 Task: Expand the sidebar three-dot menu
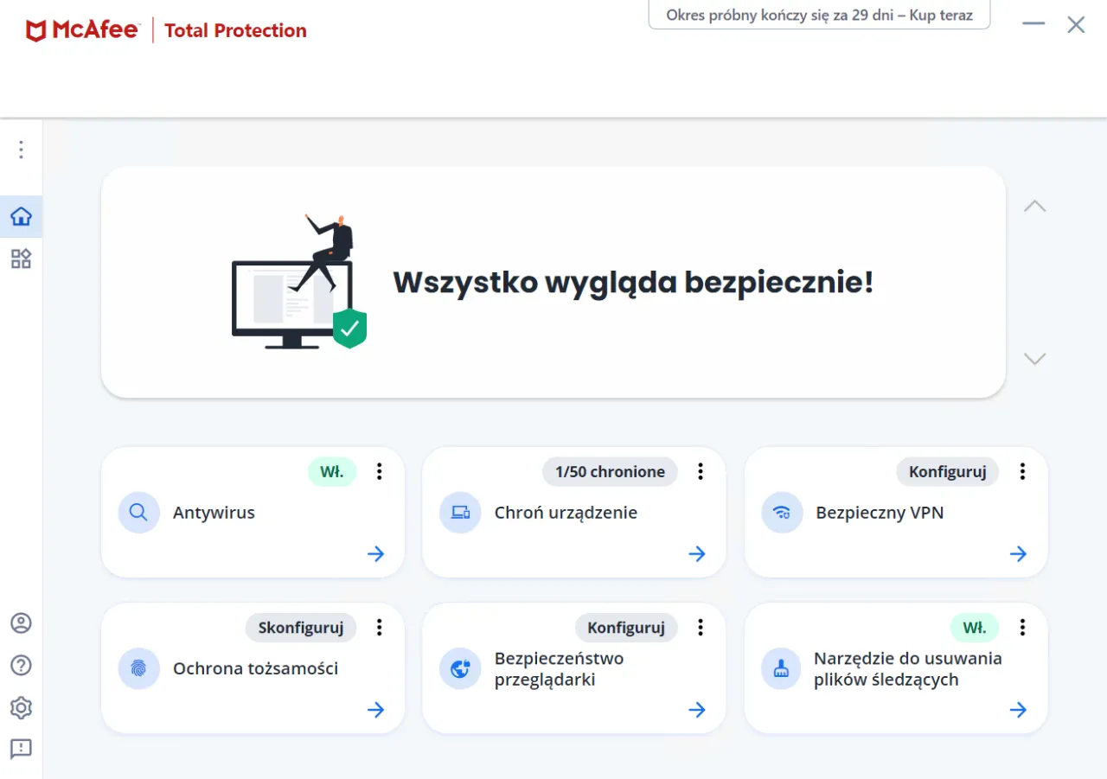point(21,150)
